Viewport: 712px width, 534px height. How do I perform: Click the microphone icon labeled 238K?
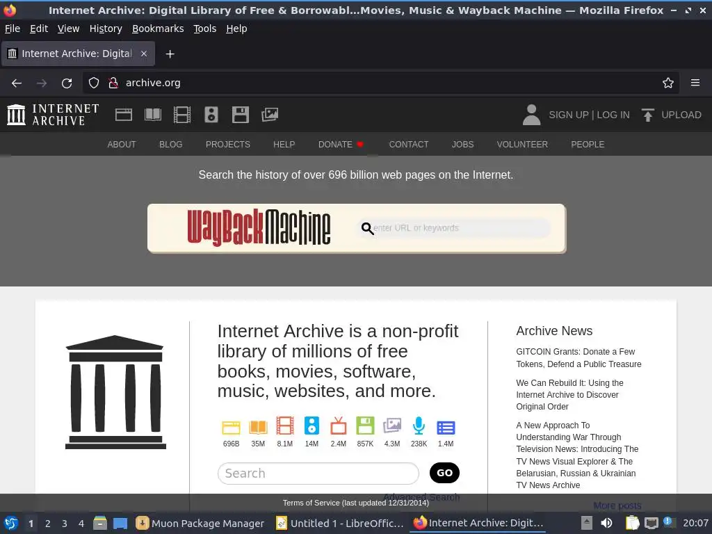[x=419, y=426]
